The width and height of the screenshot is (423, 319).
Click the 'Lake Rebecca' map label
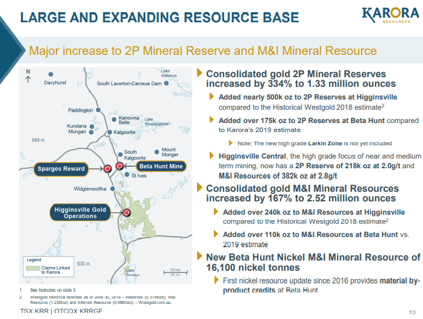coord(169,73)
